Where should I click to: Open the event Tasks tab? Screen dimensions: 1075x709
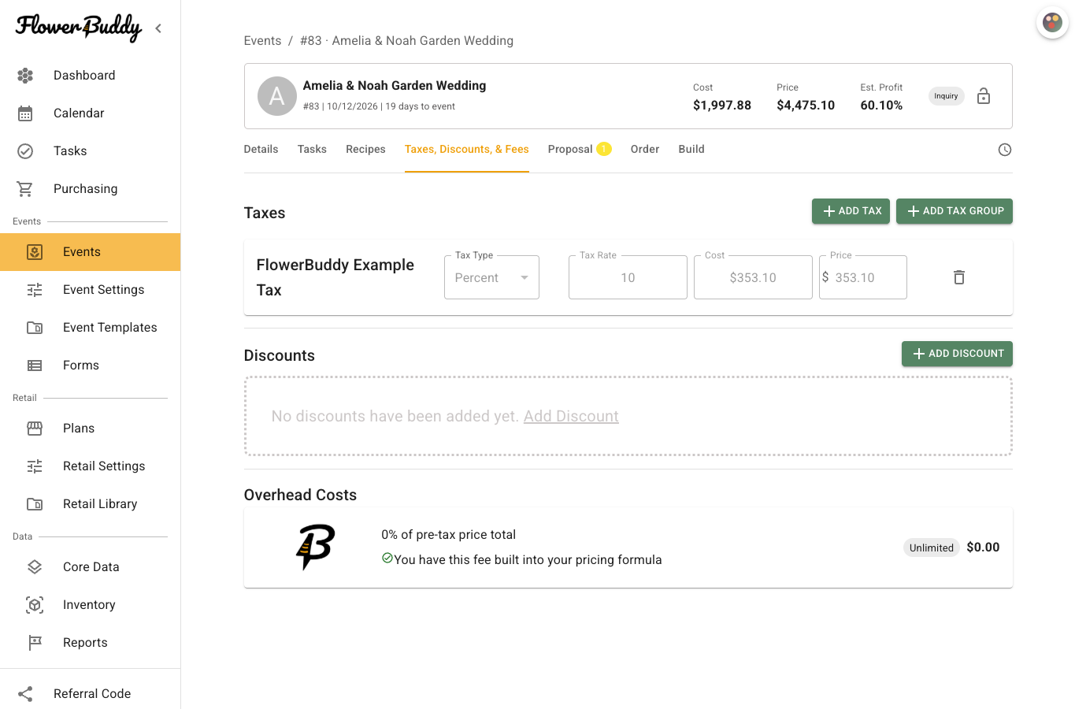(x=312, y=150)
